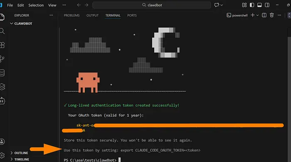Open the launch profile dropdown arrow
Screen dimensions: 291x162
coord(257,15)
